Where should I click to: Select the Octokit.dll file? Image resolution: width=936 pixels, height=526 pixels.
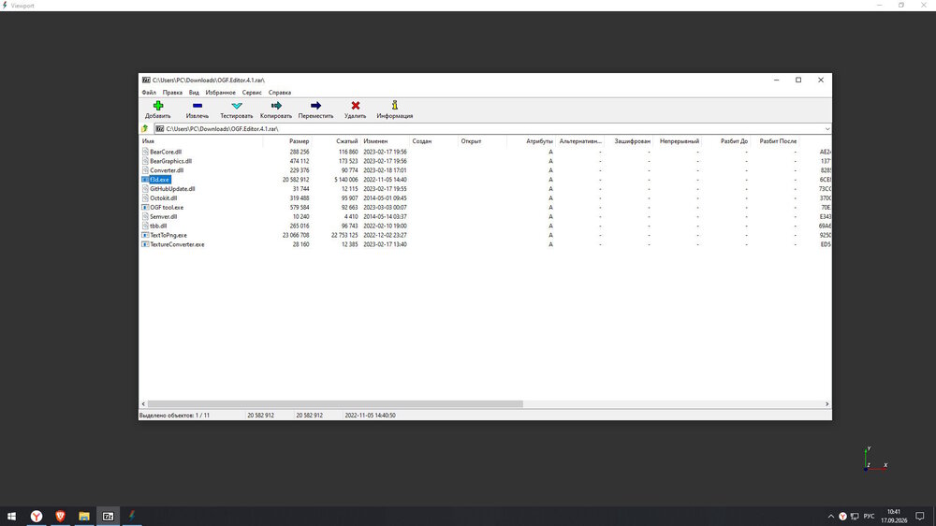point(163,198)
